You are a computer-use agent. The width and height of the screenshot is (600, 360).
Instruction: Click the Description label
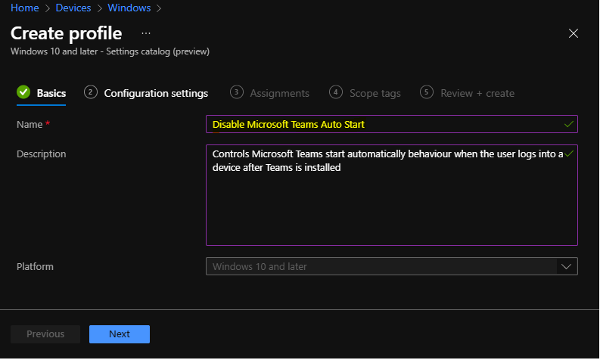pyautogui.click(x=42, y=154)
